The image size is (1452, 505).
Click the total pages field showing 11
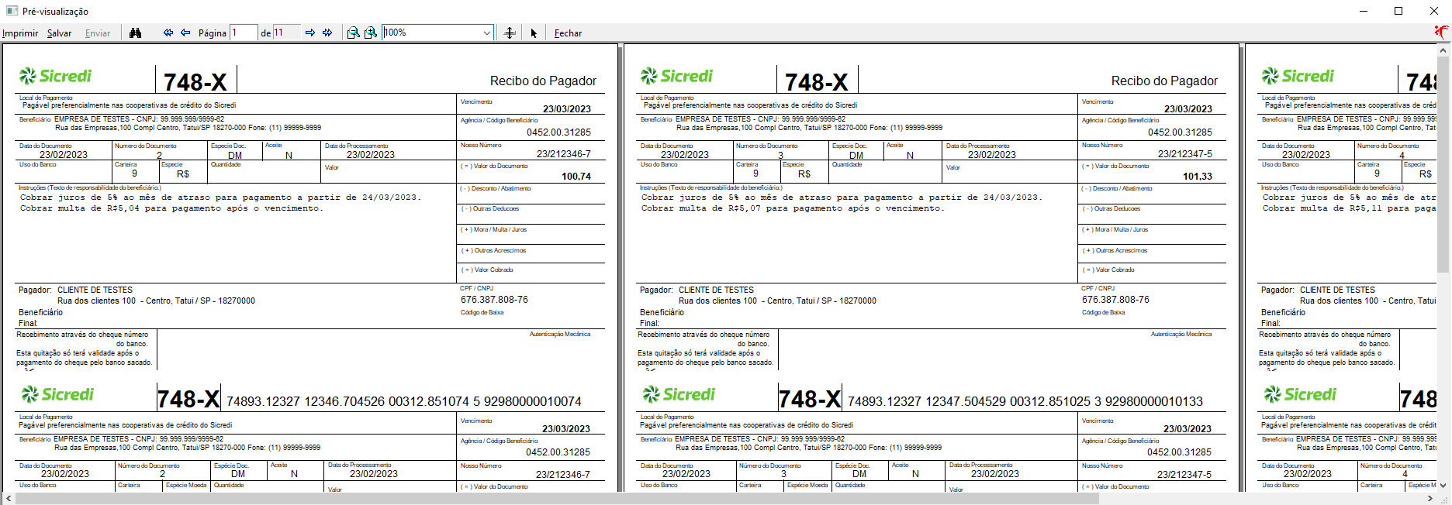point(286,33)
